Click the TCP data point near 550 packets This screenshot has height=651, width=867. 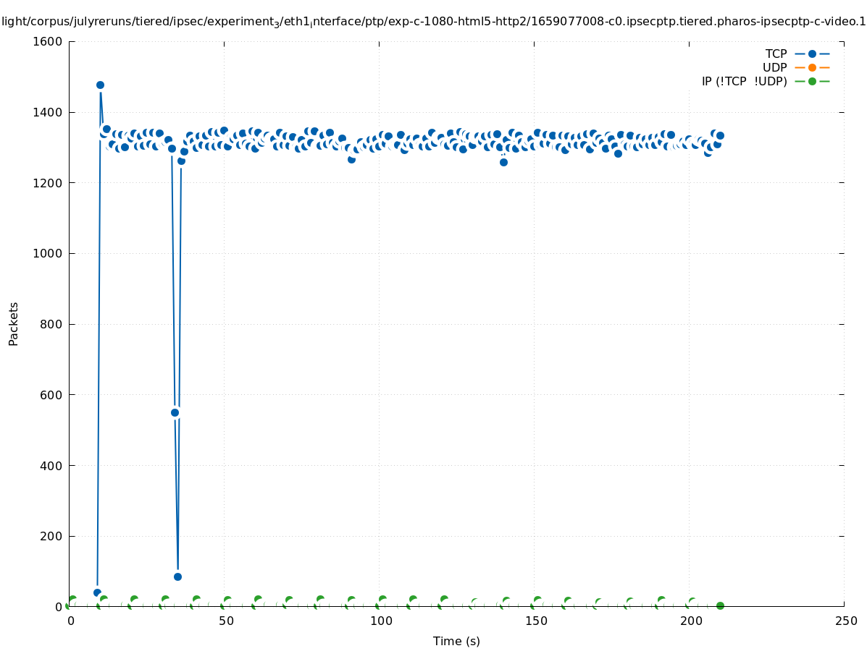175,412
